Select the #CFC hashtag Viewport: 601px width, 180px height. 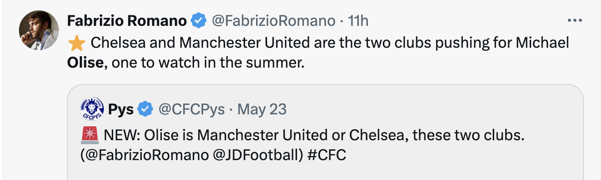(x=326, y=155)
